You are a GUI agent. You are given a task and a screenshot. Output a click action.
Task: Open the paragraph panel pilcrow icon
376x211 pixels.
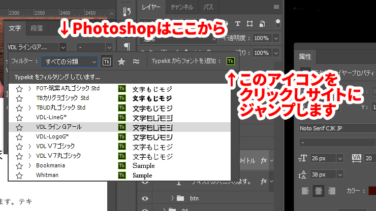(127, 47)
